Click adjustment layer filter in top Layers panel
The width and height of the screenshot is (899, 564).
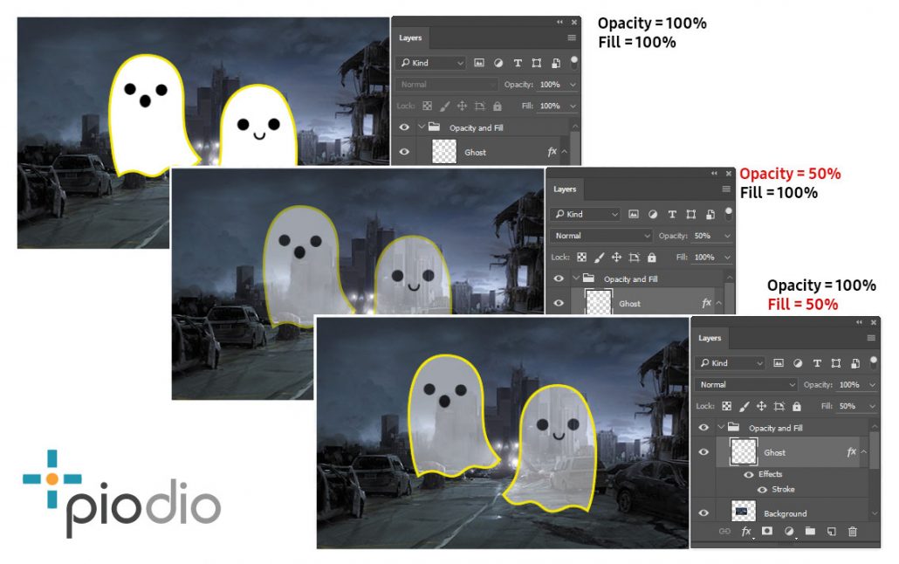(498, 63)
